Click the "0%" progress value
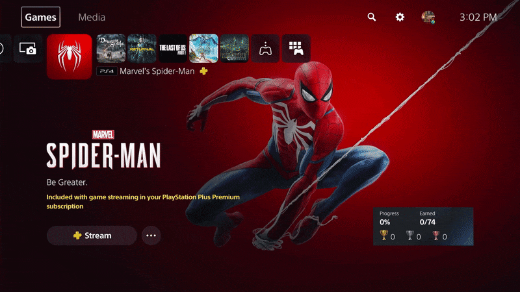 (385, 222)
